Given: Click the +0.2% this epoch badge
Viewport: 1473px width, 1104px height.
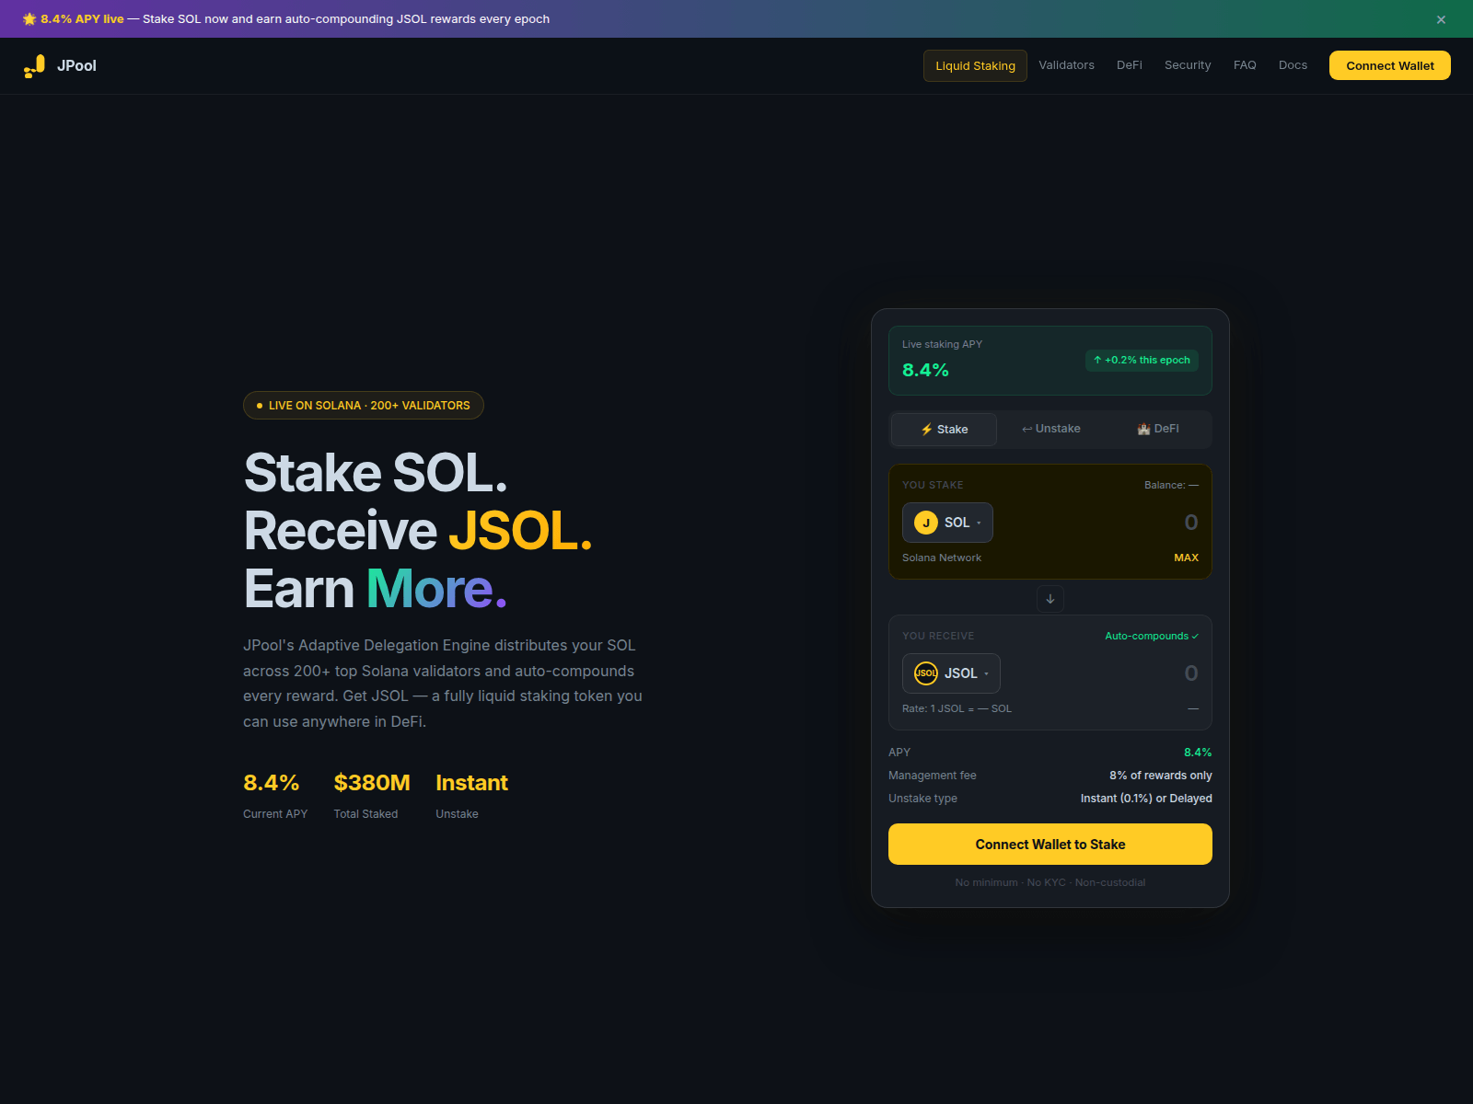Looking at the screenshot, I should coord(1142,360).
